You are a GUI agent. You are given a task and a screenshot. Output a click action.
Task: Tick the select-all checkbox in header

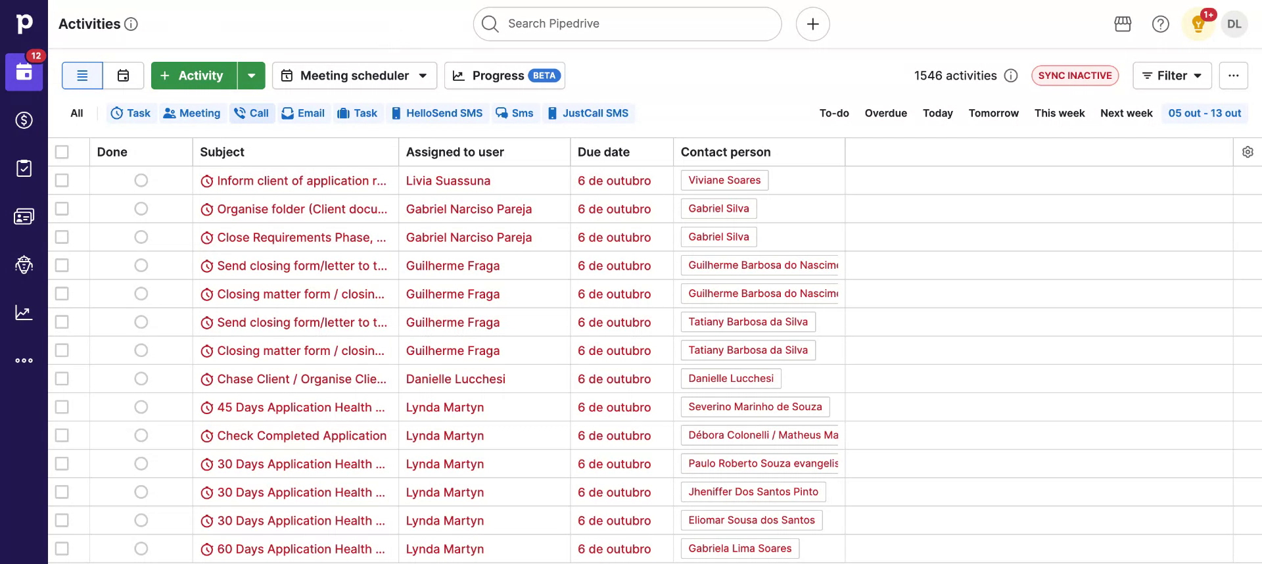point(62,152)
